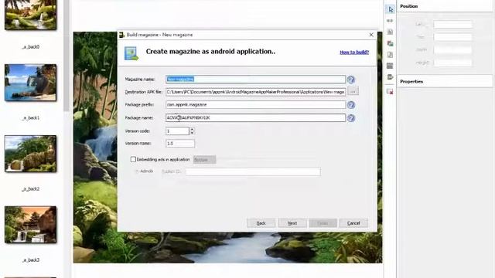Click the Position panel header
This screenshot has width=495, height=278.
click(x=445, y=6)
